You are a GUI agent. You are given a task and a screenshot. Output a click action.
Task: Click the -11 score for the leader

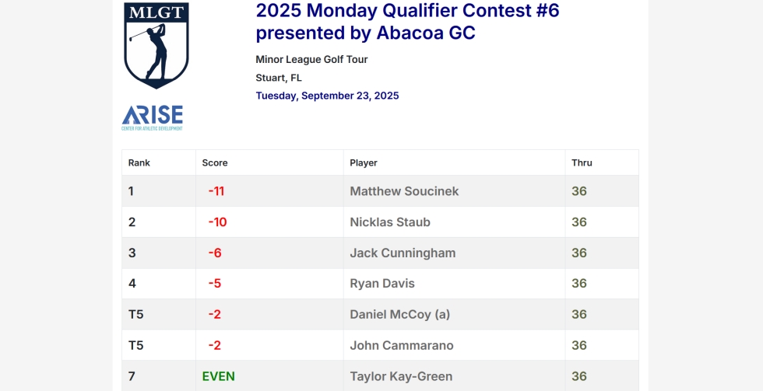point(216,191)
